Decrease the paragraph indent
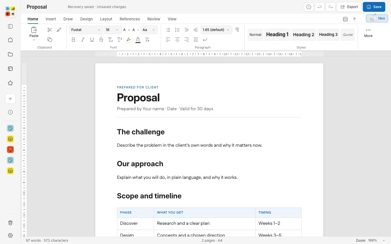This screenshot has height=244, width=391. pos(187,30)
